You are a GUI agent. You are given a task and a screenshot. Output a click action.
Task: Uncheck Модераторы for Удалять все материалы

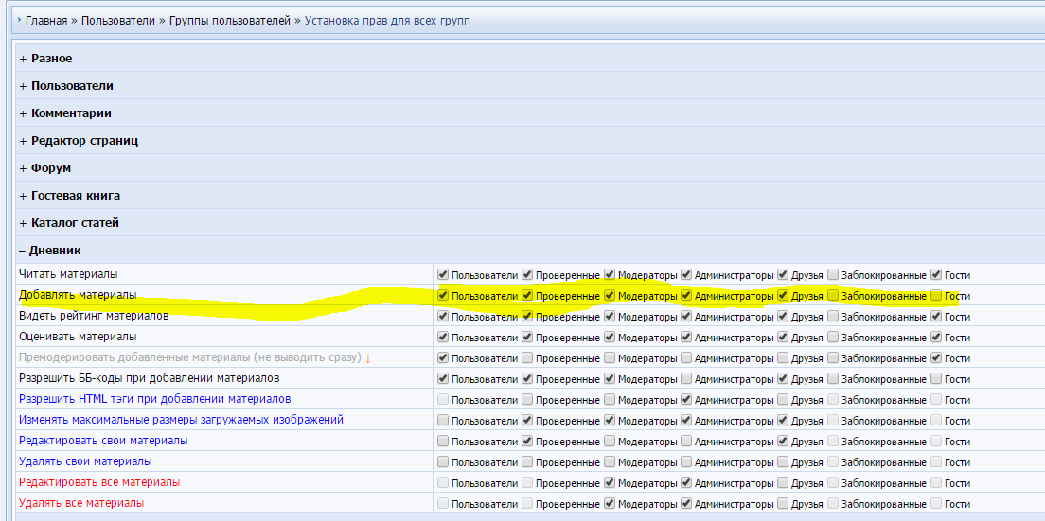pyautogui.click(x=610, y=504)
